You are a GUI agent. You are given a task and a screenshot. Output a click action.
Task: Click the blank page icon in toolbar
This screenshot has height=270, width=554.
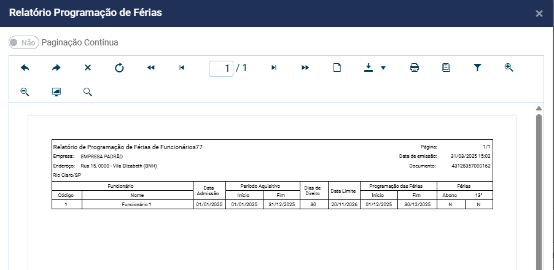pyautogui.click(x=337, y=68)
